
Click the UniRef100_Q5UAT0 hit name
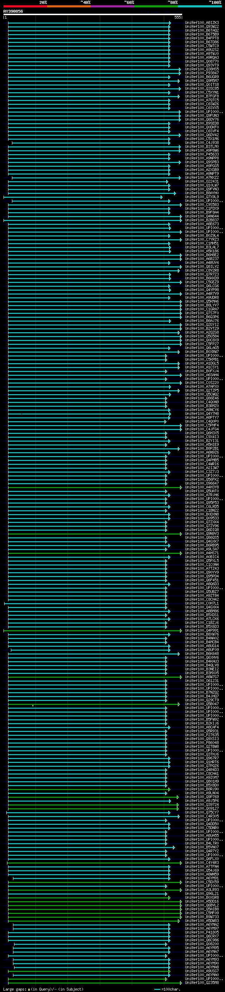pos(202,491)
